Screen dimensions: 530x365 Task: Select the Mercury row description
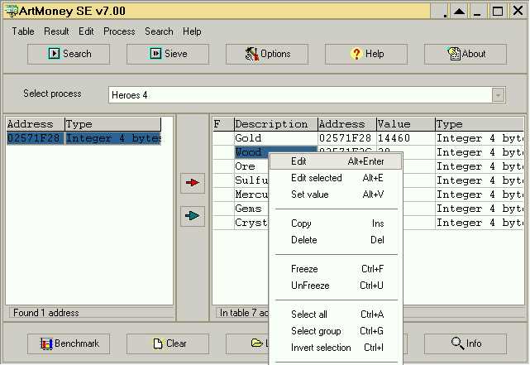pyautogui.click(x=251, y=195)
